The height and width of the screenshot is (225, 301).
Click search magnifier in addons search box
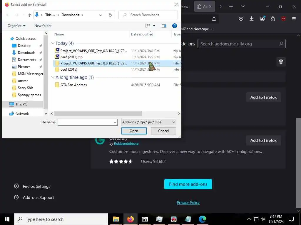pos(281,44)
